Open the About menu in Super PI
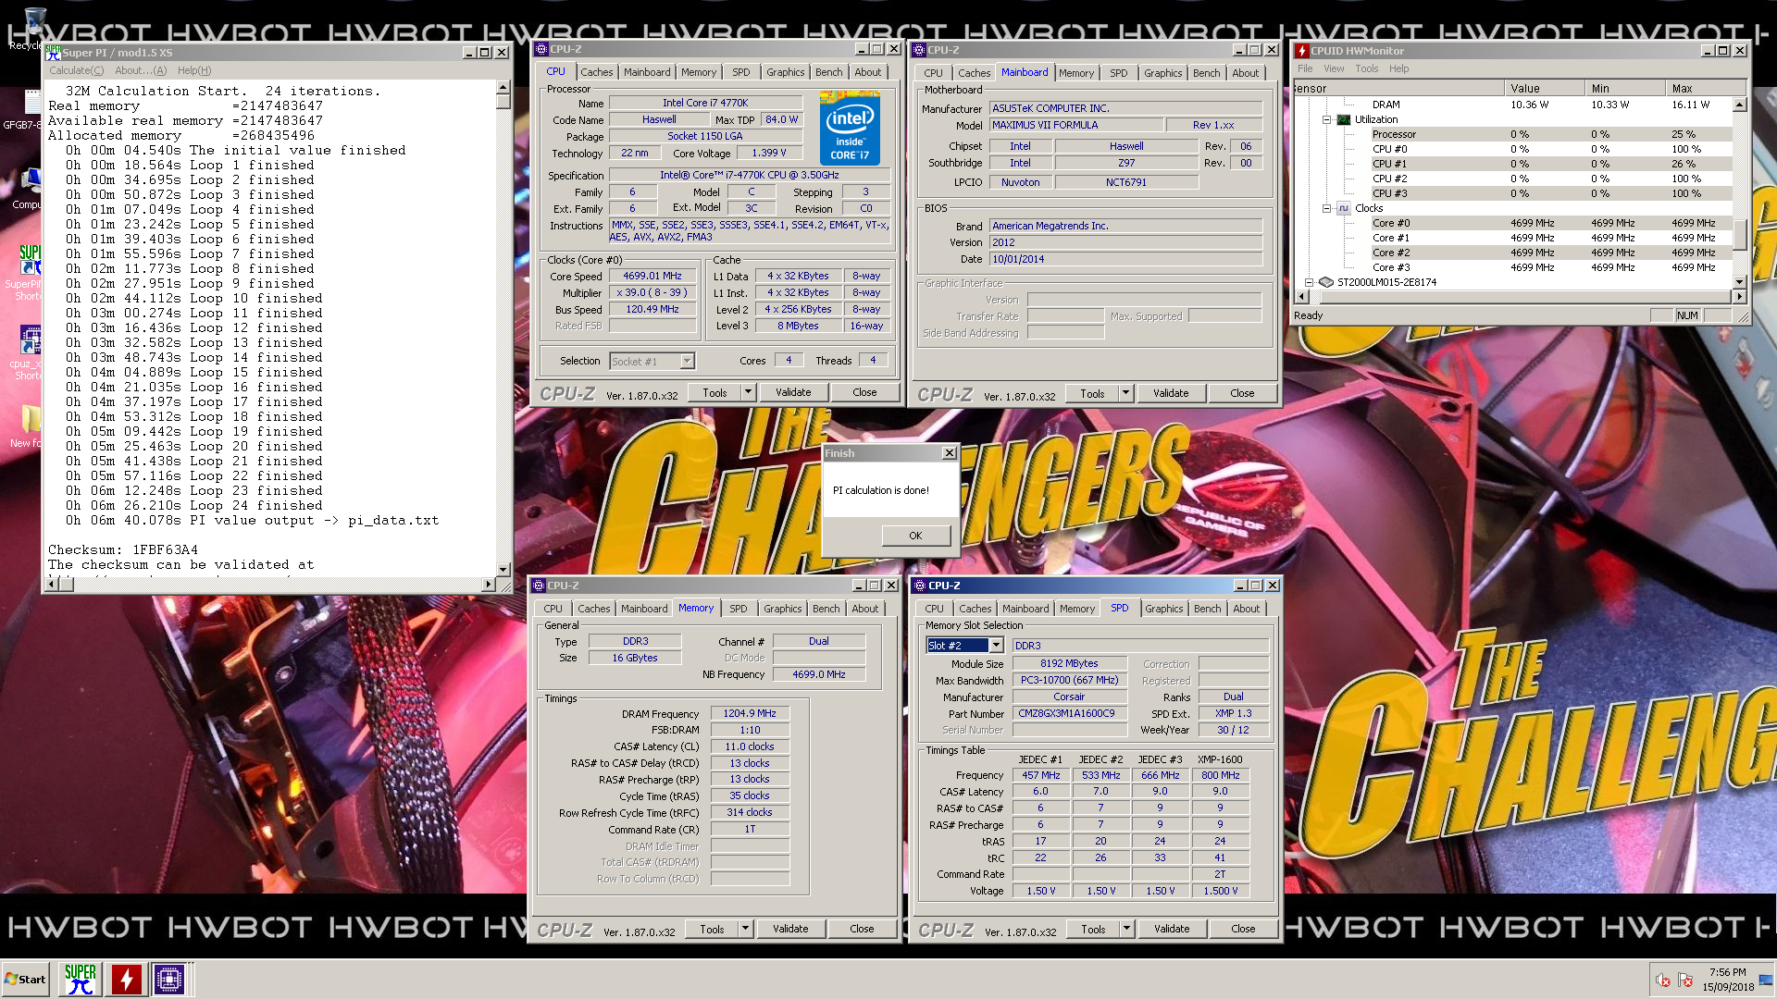The height and width of the screenshot is (999, 1777). pyautogui.click(x=141, y=70)
